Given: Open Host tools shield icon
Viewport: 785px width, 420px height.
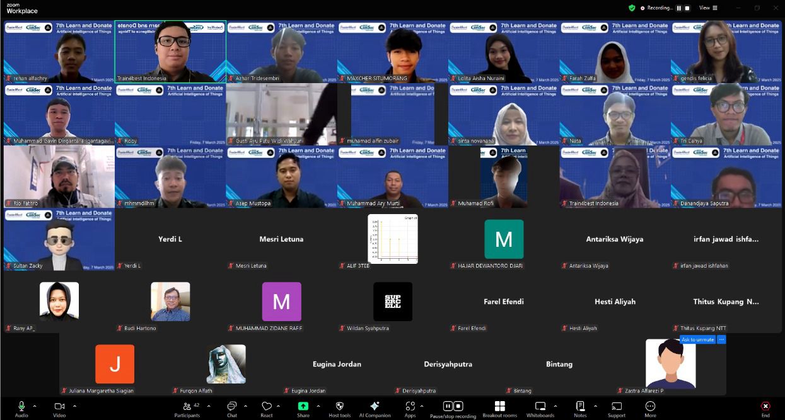Looking at the screenshot, I should coord(339,406).
